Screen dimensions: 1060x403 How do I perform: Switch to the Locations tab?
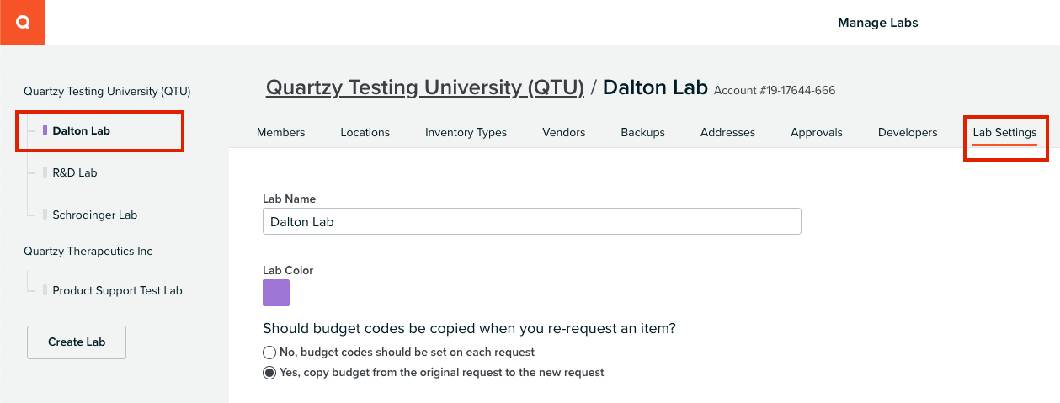(x=365, y=132)
